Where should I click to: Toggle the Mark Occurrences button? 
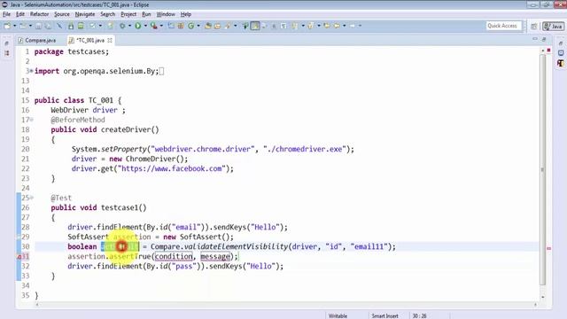(x=245, y=26)
